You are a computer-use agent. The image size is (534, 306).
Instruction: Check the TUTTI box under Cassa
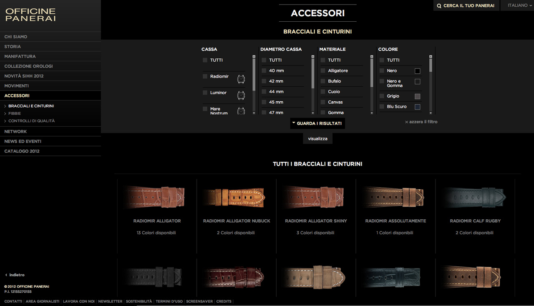[205, 60]
